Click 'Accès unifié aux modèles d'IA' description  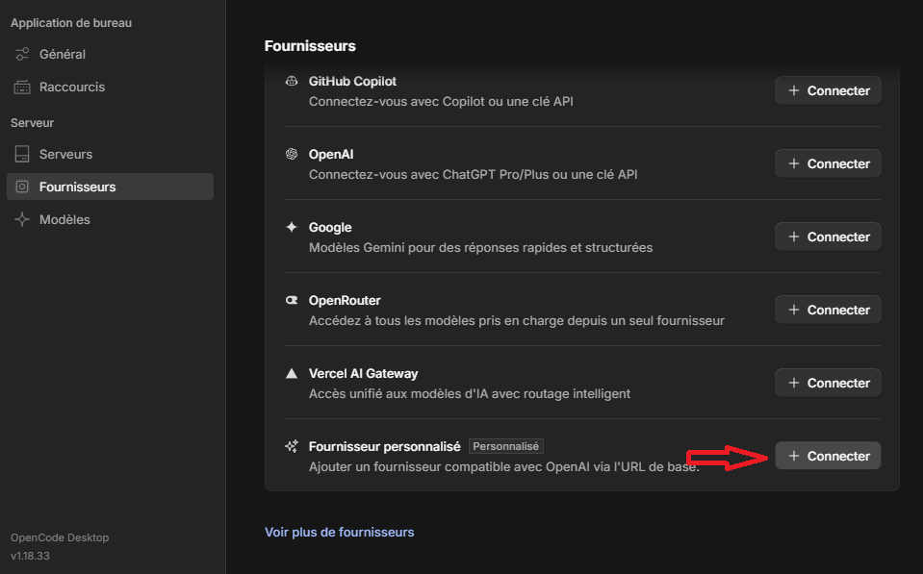(470, 393)
